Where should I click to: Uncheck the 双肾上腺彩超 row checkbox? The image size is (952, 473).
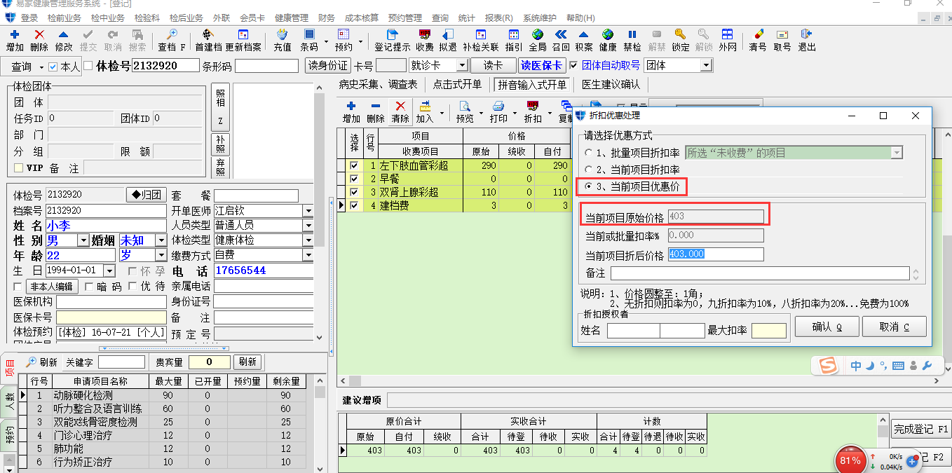point(354,192)
